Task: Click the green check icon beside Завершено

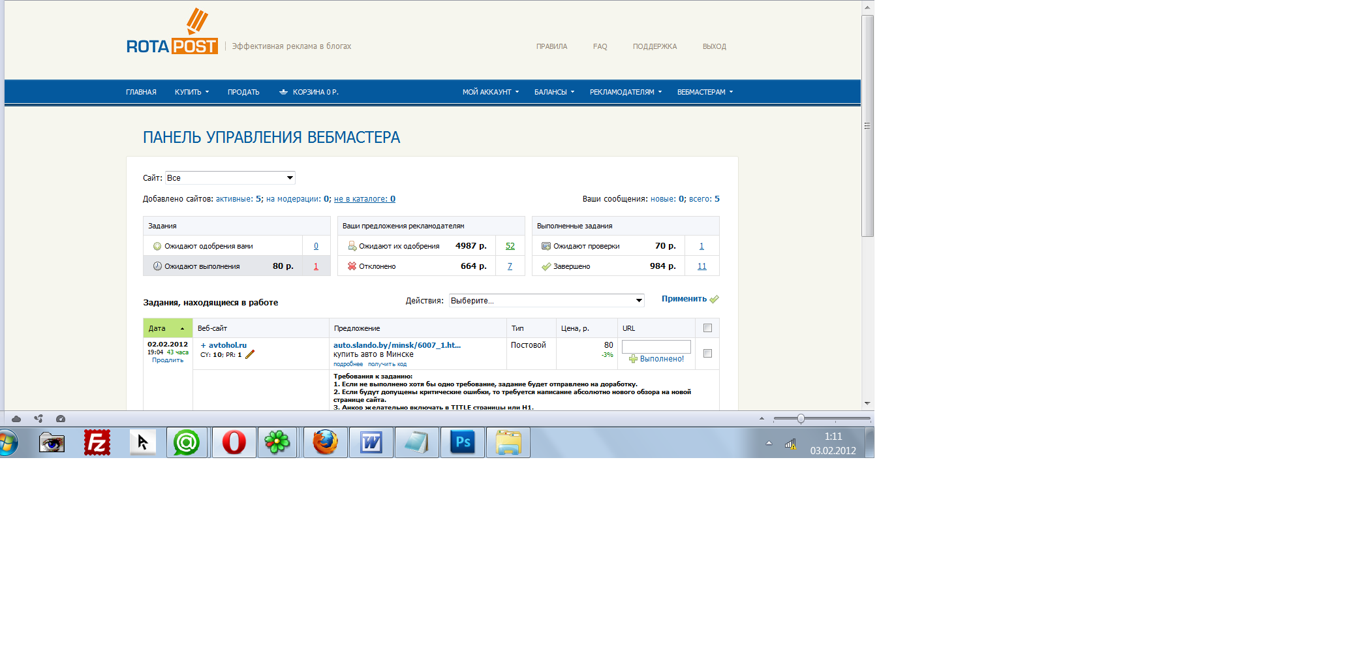Action: [546, 266]
